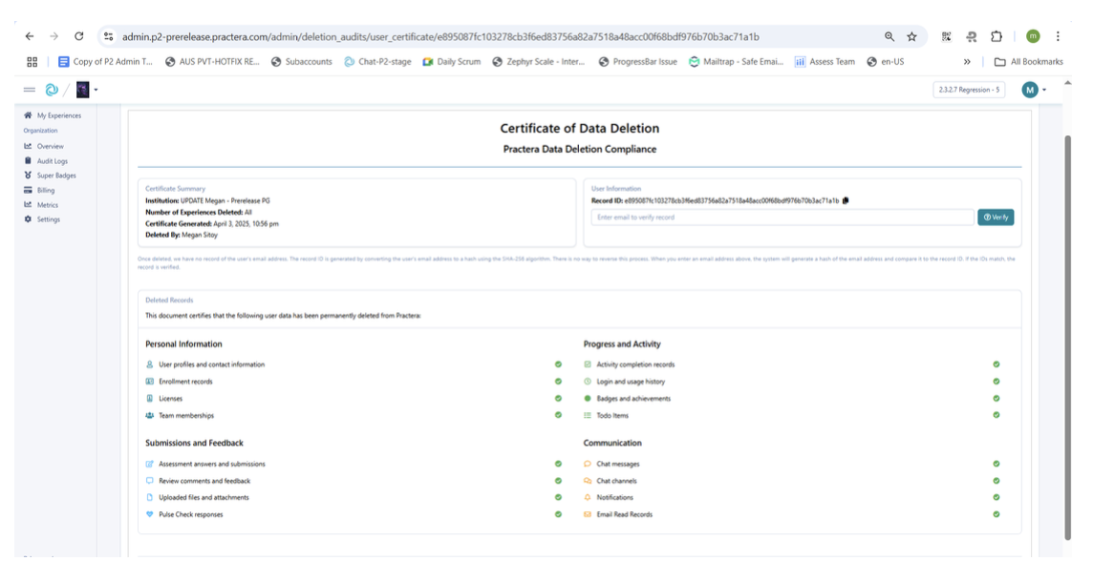
Task: Click the 2.3.2.7 Regression - 5 button
Action: pos(968,90)
